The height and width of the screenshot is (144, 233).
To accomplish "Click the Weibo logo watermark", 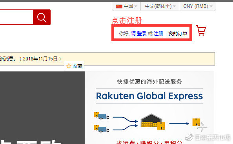I will tap(189, 137).
